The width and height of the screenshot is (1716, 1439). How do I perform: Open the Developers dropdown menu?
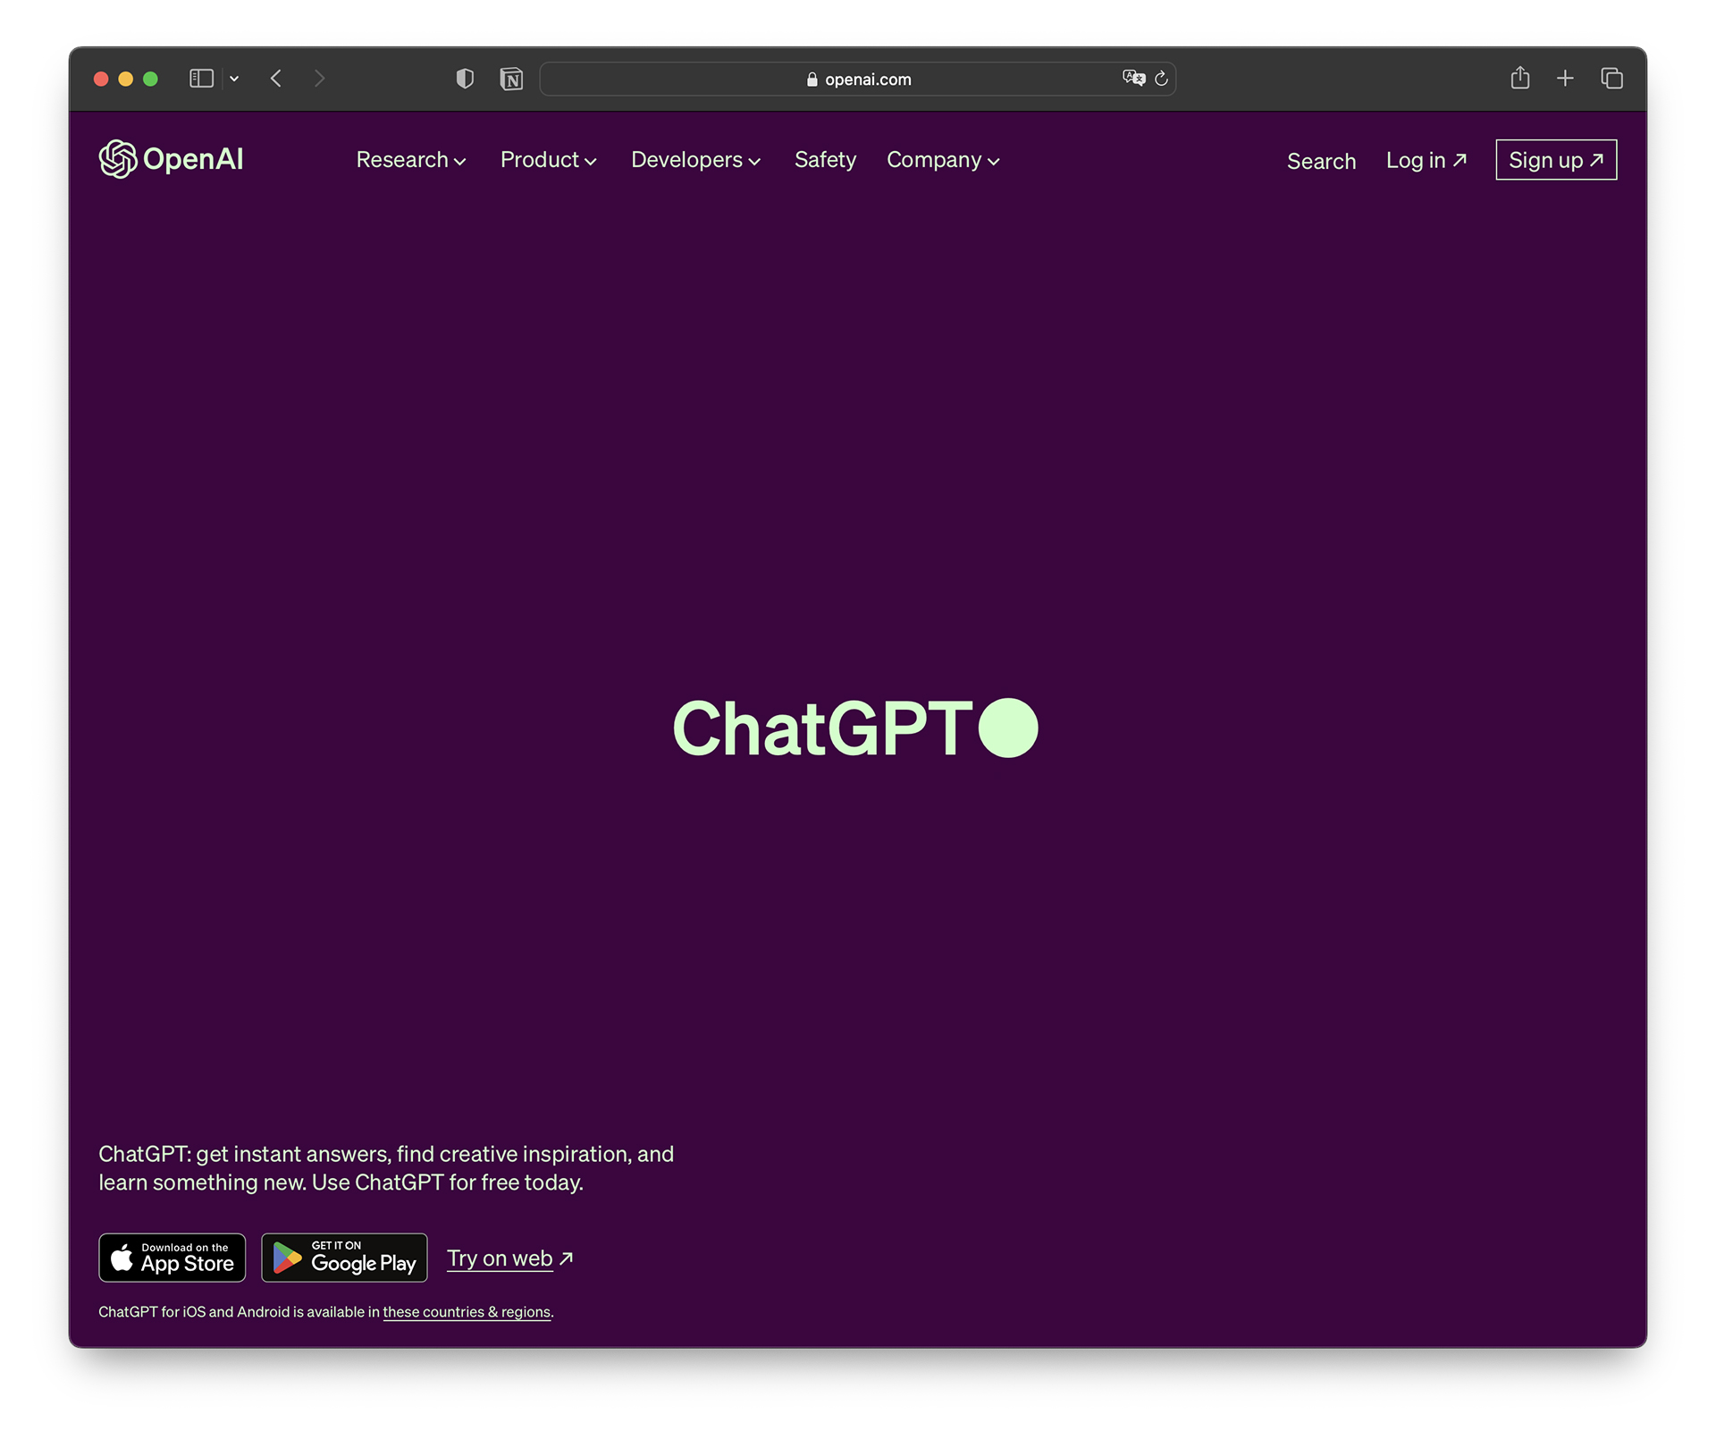695,160
